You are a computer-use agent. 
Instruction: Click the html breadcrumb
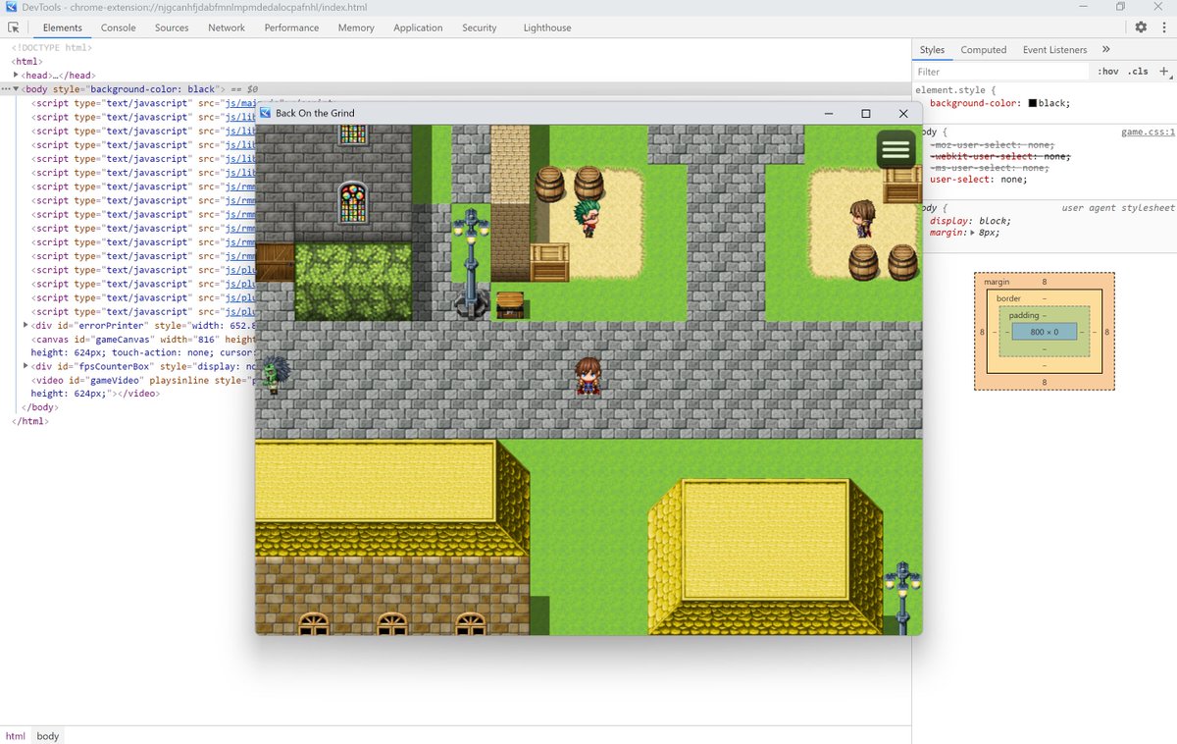(x=16, y=735)
